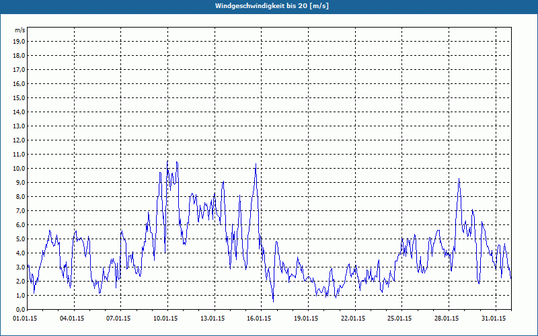Click the 22.01.15 date label
The height and width of the screenshot is (336, 538).
353,319
